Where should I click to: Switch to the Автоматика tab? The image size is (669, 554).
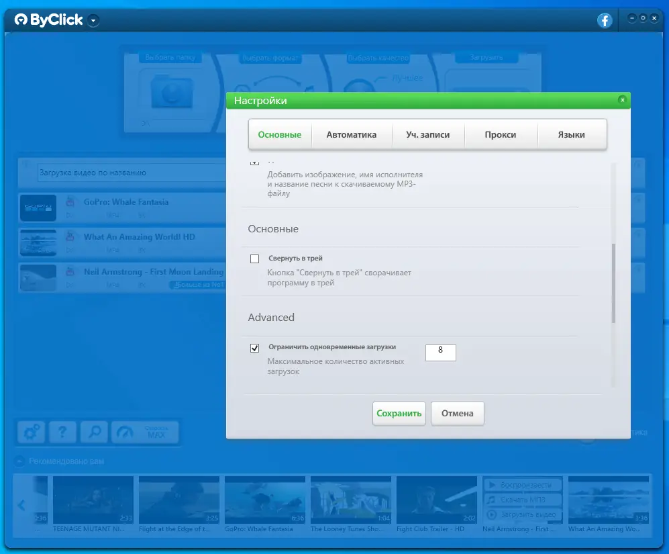pos(352,134)
